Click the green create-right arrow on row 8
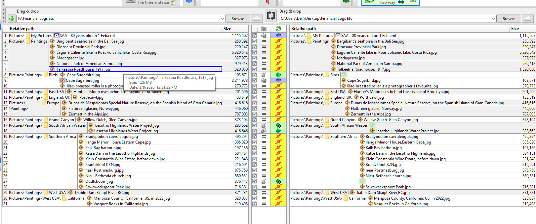This screenshot has width=536, height=224. click(278, 75)
